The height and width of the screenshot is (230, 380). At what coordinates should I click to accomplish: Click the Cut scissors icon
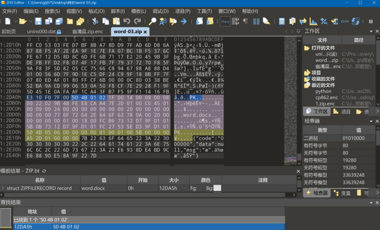tap(95, 21)
